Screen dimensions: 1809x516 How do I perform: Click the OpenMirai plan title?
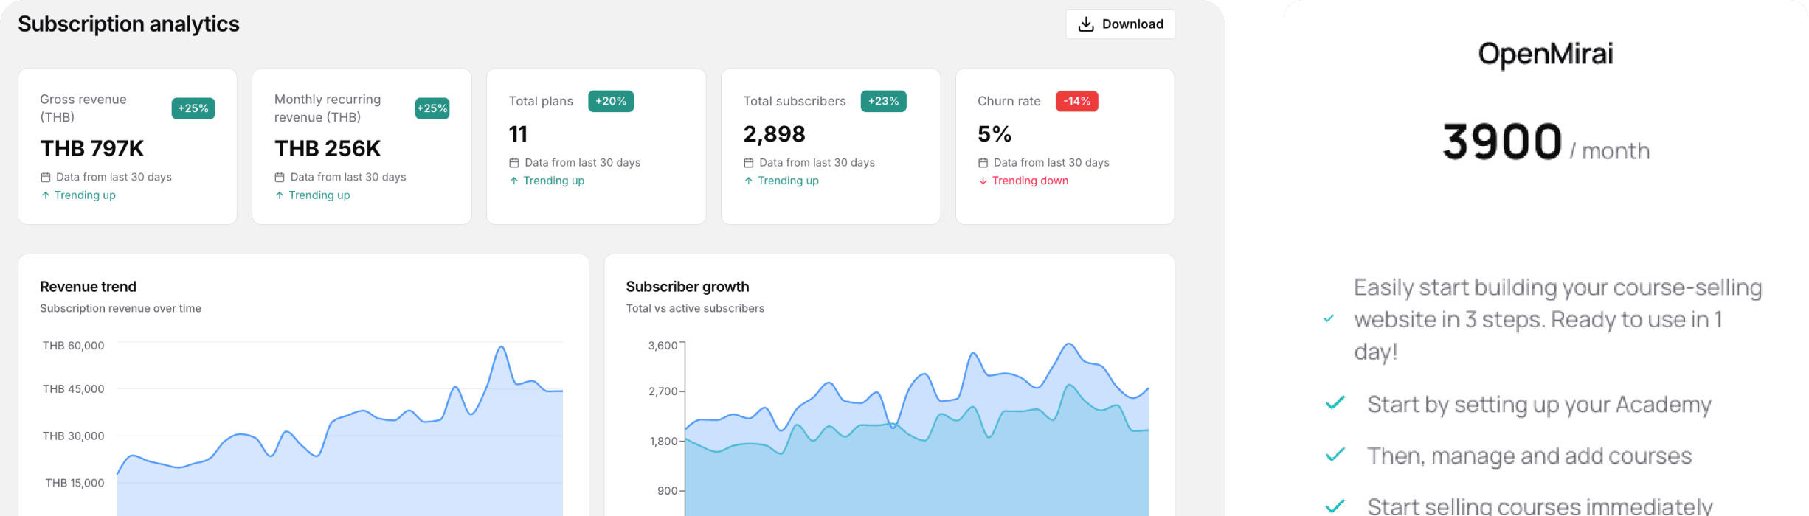click(1546, 55)
